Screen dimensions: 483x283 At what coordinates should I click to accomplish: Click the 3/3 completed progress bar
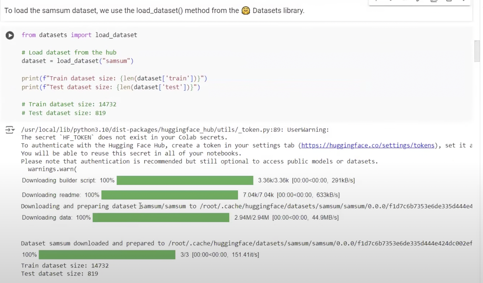click(107, 255)
